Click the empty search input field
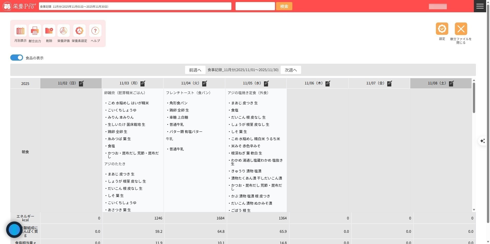490x244 pixels. (255, 6)
